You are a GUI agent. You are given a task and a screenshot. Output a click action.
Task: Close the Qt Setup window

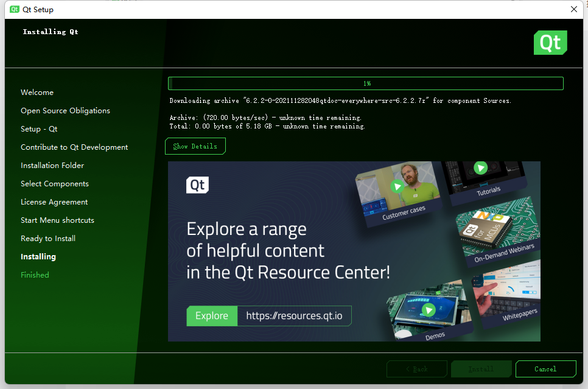pyautogui.click(x=574, y=9)
